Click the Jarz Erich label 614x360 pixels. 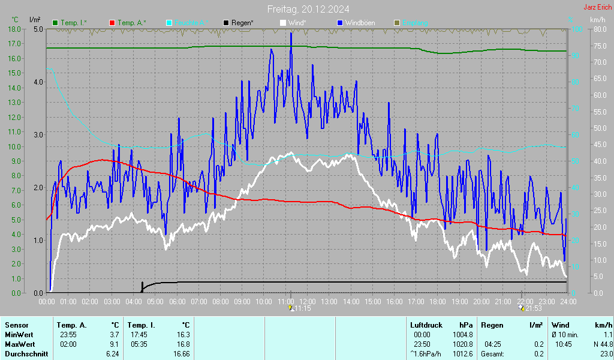tap(597, 7)
